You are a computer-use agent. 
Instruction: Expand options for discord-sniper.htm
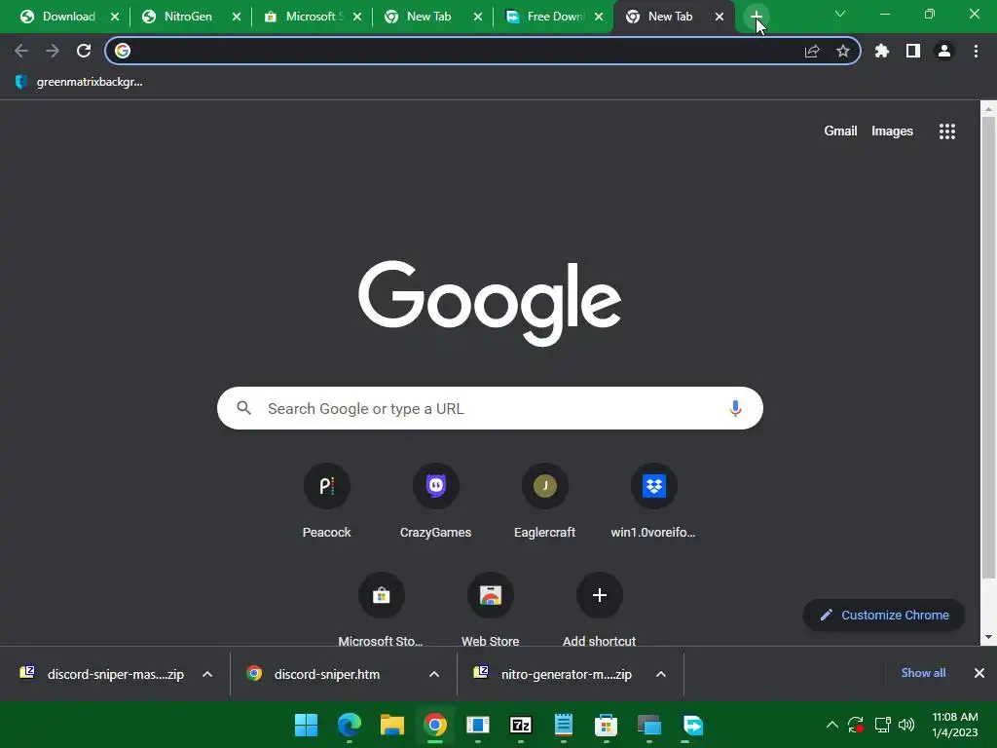pyautogui.click(x=434, y=674)
